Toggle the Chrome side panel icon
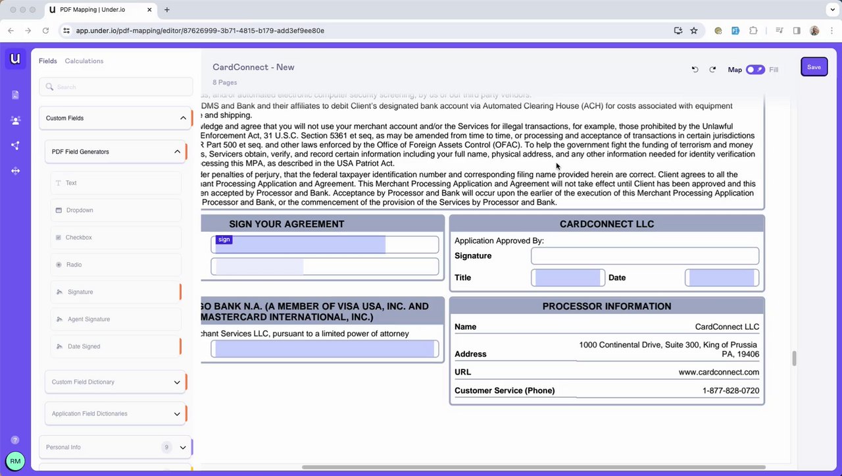 (x=797, y=30)
